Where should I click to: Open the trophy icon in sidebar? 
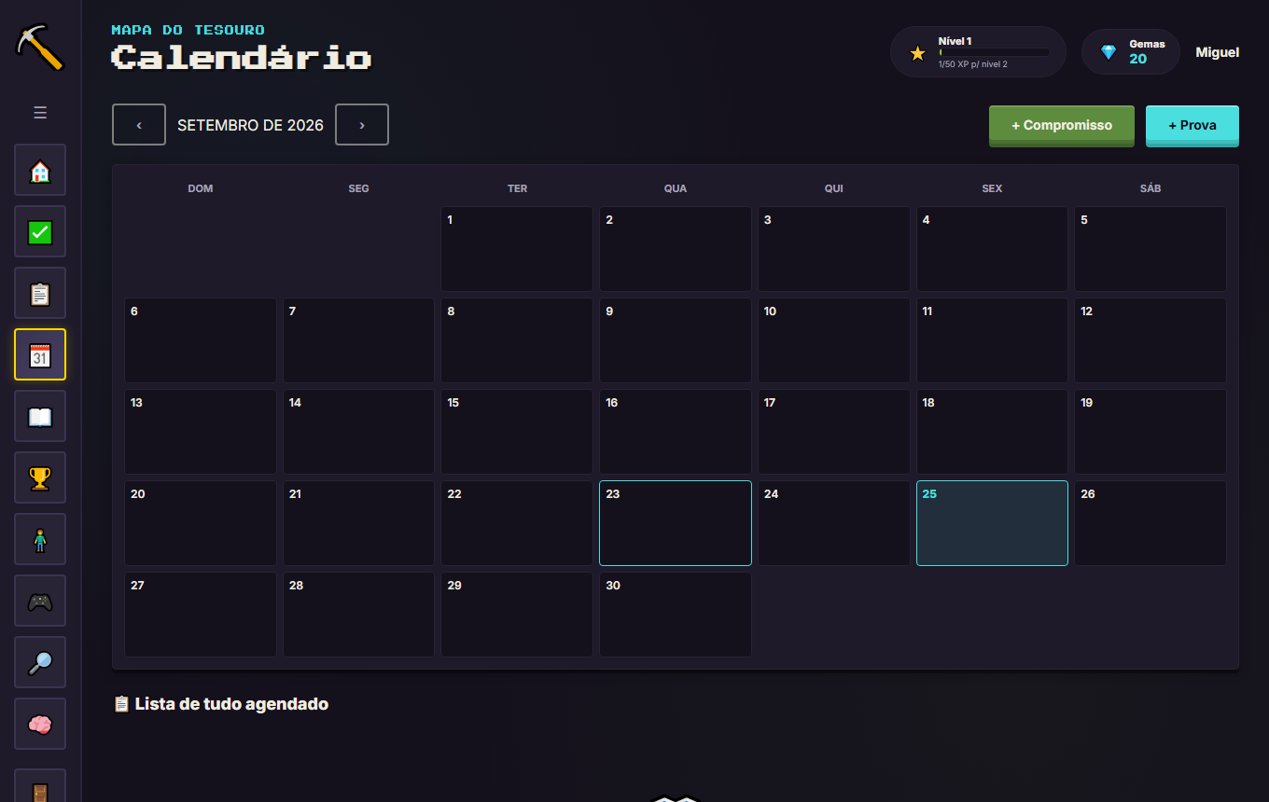[x=40, y=478]
